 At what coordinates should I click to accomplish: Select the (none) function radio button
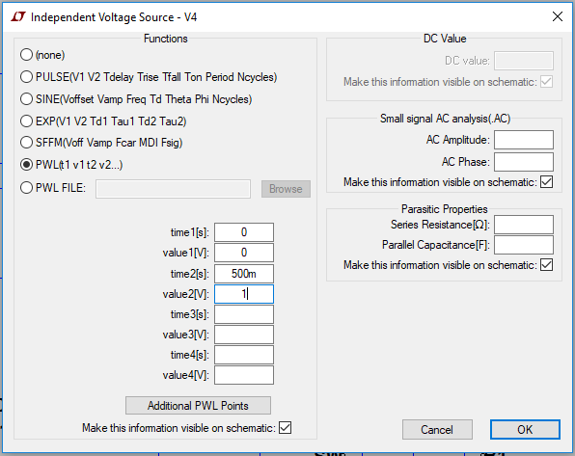pyautogui.click(x=26, y=55)
